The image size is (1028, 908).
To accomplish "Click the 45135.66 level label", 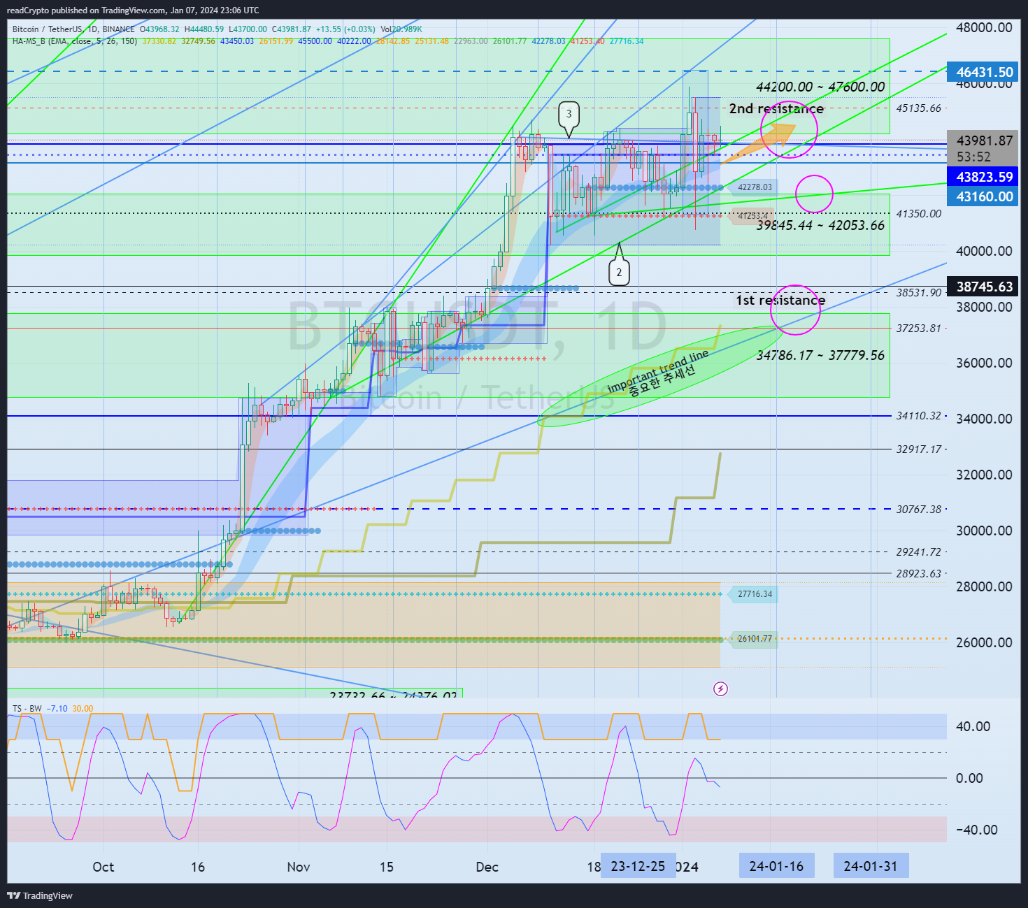I will pyautogui.click(x=919, y=108).
